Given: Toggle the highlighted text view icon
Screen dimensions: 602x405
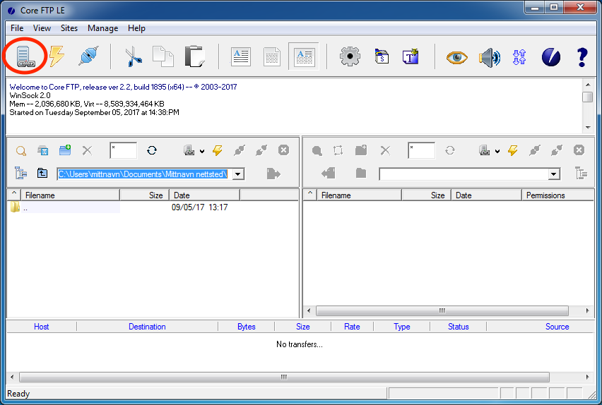Looking at the screenshot, I should point(304,56).
